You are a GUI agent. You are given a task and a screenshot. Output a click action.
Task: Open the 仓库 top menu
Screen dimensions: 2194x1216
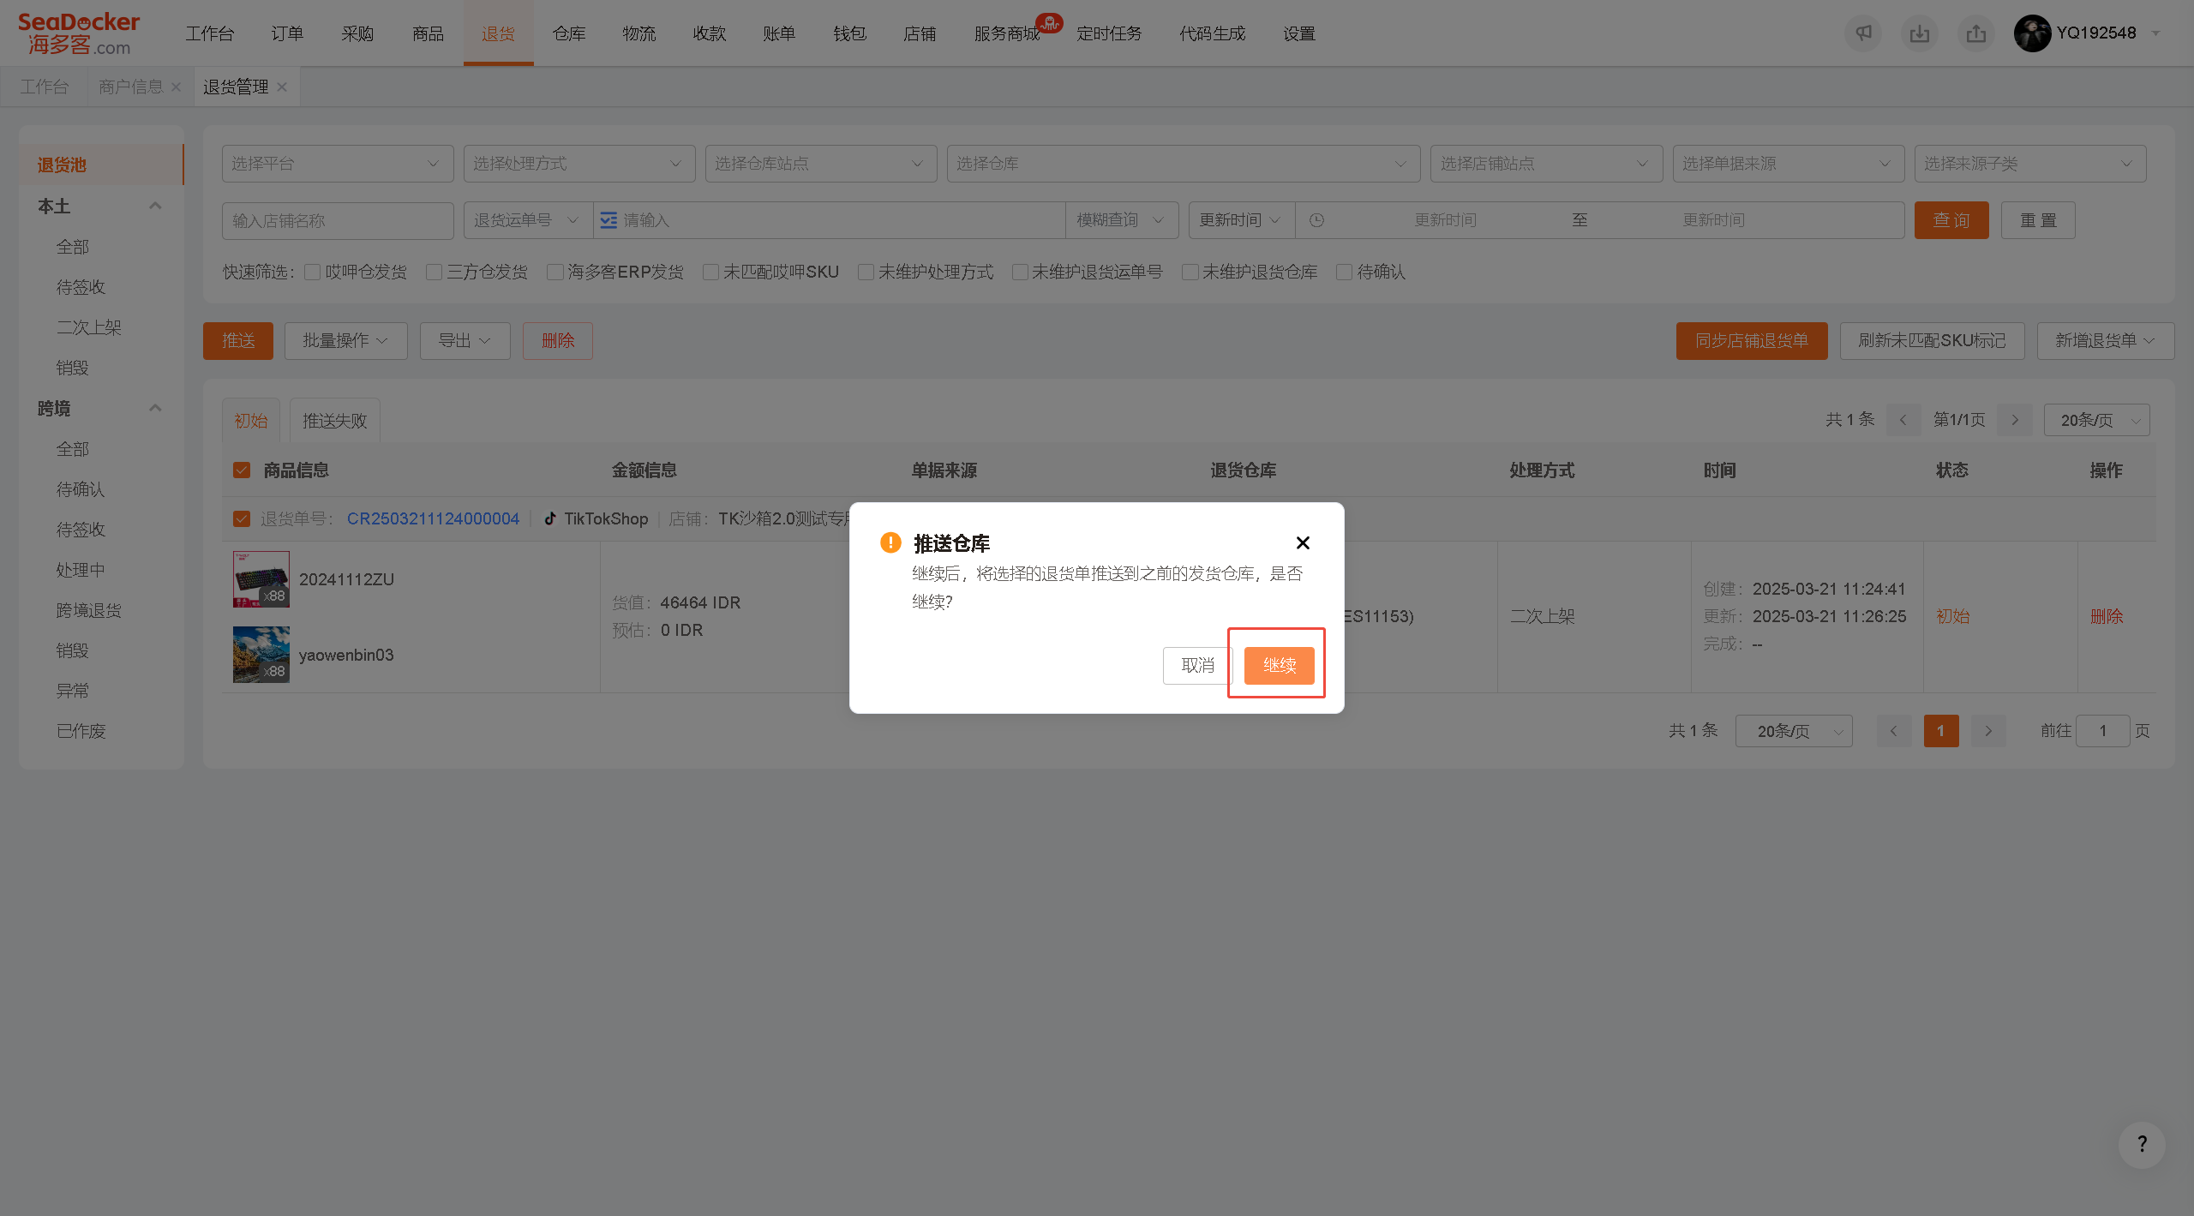[569, 33]
